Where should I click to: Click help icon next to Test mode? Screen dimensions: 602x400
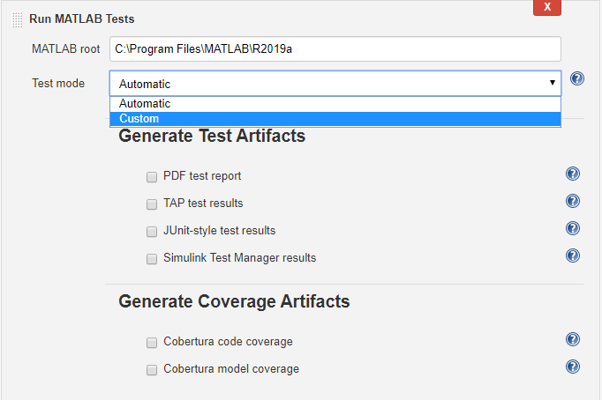coord(577,79)
